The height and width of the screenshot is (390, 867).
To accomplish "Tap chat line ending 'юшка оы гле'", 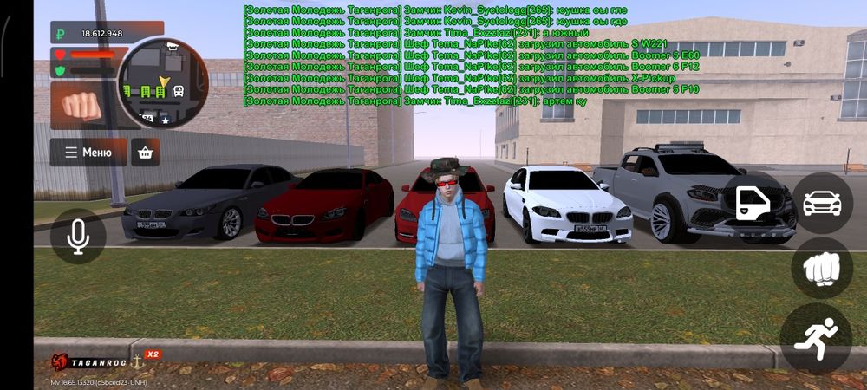I will (435, 10).
